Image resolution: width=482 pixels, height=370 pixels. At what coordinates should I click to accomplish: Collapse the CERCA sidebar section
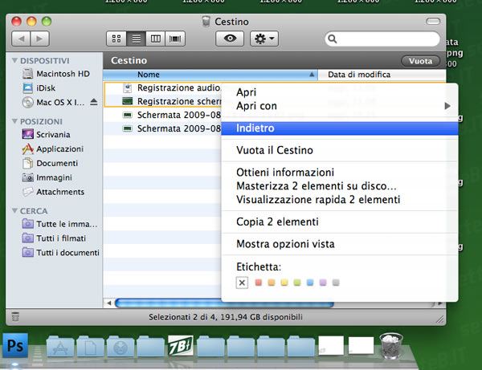(14, 210)
